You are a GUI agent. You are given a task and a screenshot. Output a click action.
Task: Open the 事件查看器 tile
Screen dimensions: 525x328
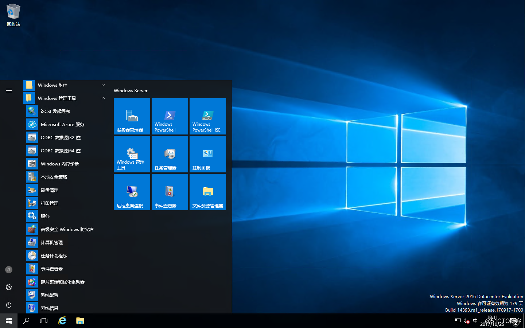[170, 192]
